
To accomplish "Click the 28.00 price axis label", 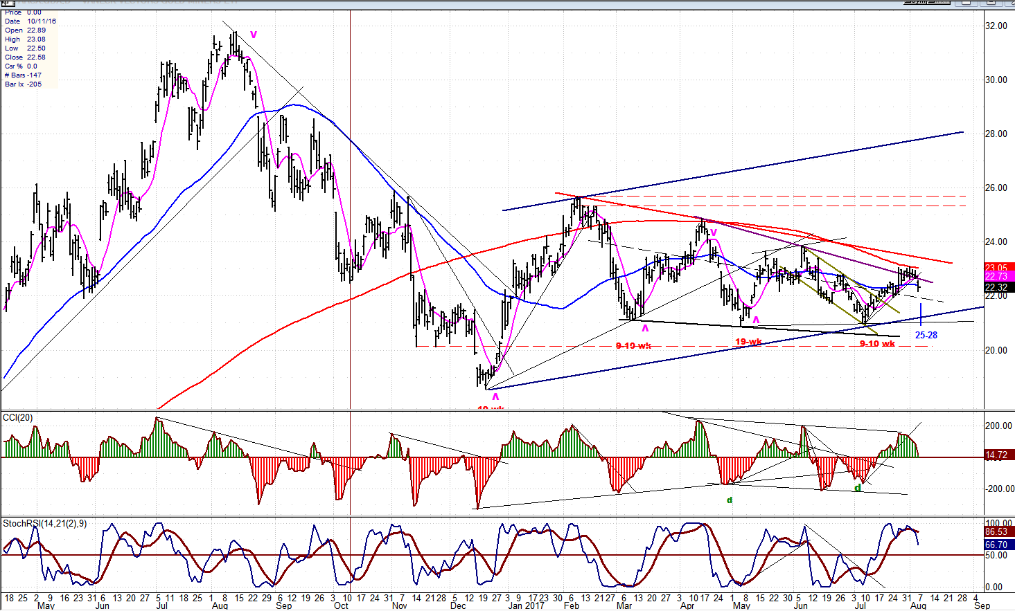I will coord(996,134).
